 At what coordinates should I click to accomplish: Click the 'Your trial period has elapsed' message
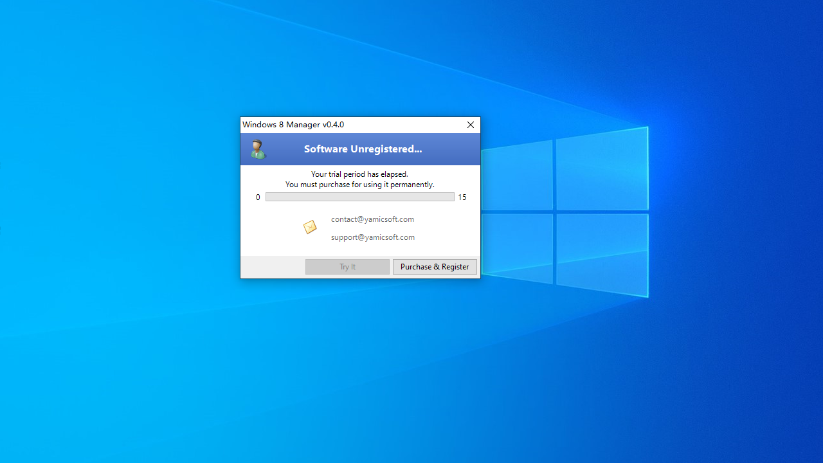[359, 174]
